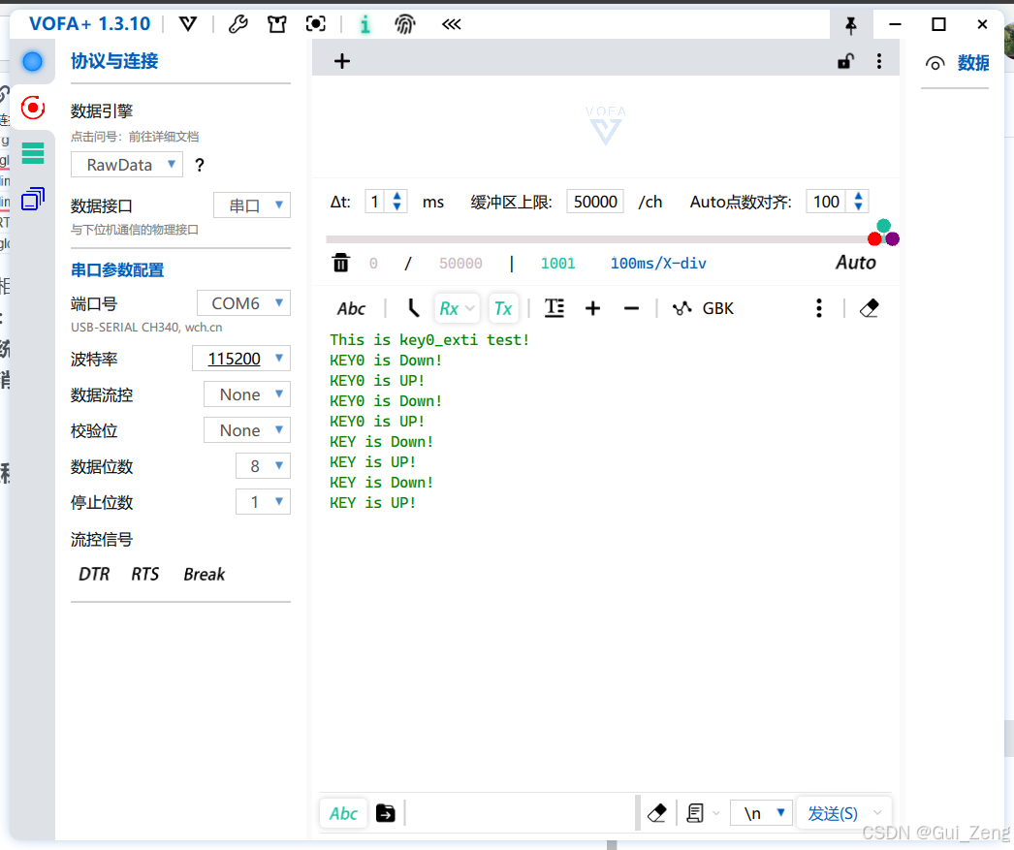Clear receive area with eraser icon
This screenshot has width=1014, height=850.
pos(870,308)
